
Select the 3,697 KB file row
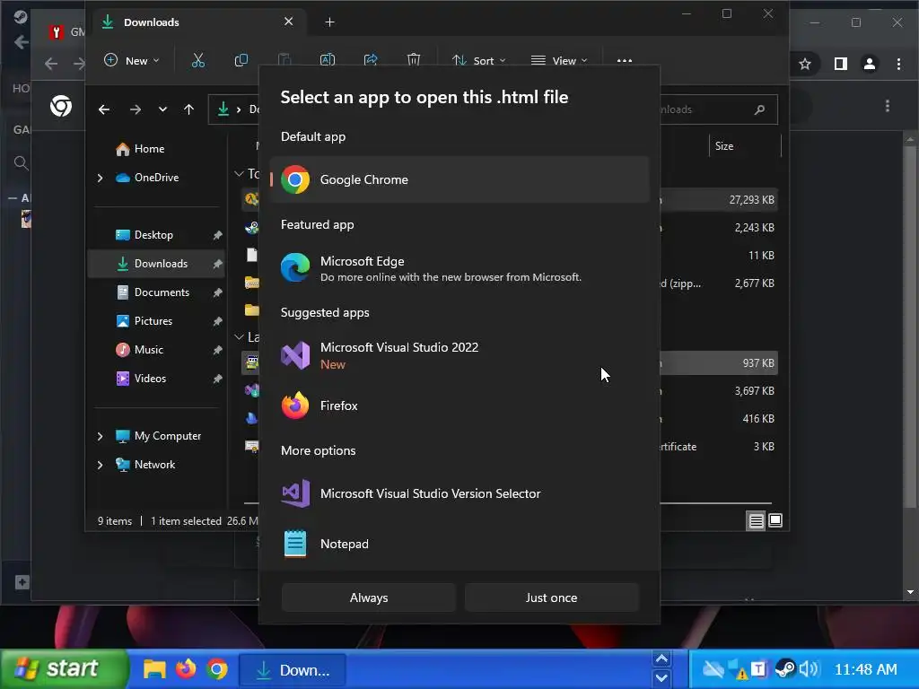click(719, 391)
